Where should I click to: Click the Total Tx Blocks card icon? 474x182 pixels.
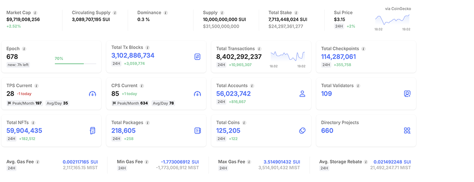[x=197, y=56]
